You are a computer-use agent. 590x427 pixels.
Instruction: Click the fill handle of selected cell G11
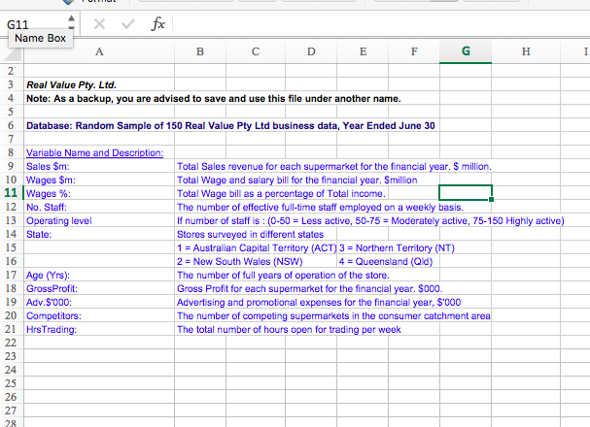[x=491, y=199]
